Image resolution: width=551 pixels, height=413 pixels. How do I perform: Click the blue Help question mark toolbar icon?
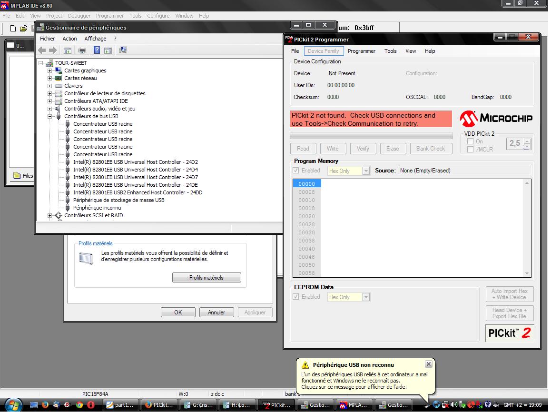[97, 50]
